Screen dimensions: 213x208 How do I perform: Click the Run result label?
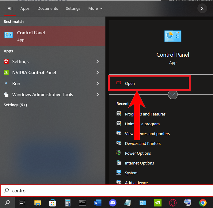16,84
